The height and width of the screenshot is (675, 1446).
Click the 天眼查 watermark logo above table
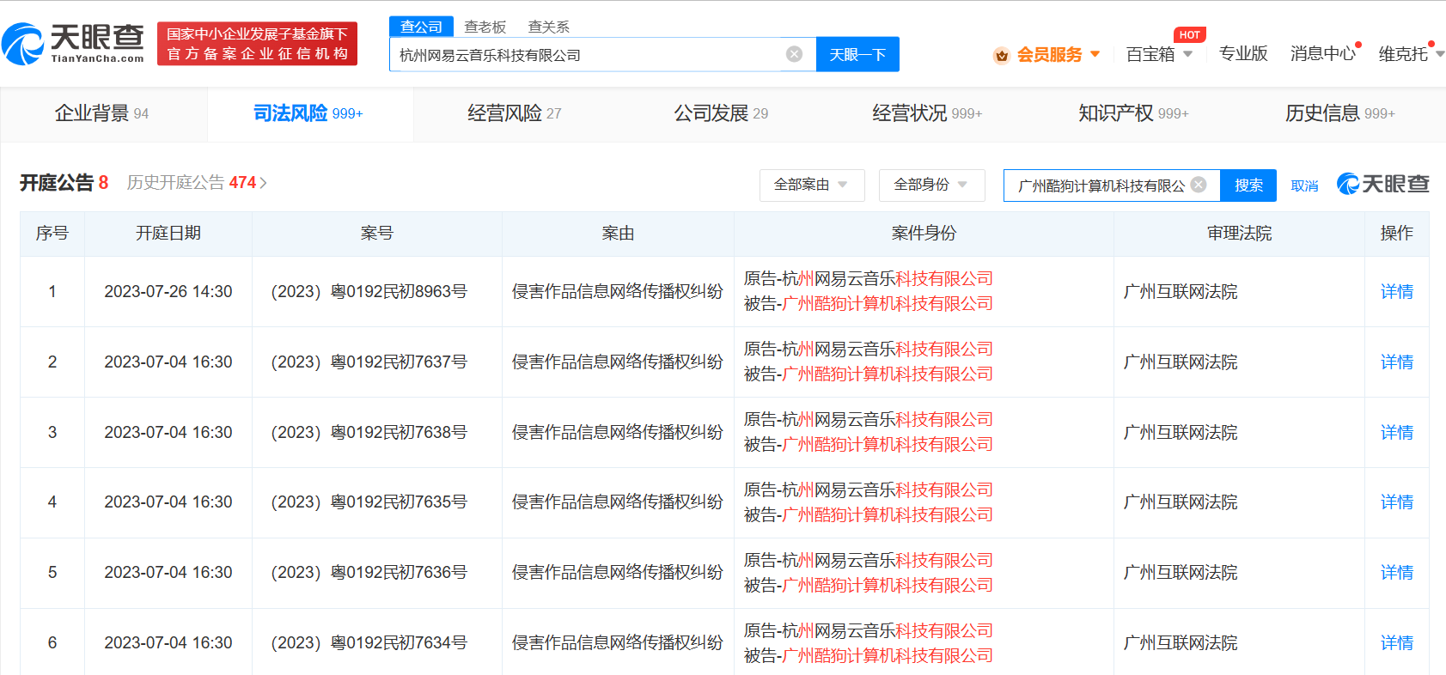point(1382,184)
